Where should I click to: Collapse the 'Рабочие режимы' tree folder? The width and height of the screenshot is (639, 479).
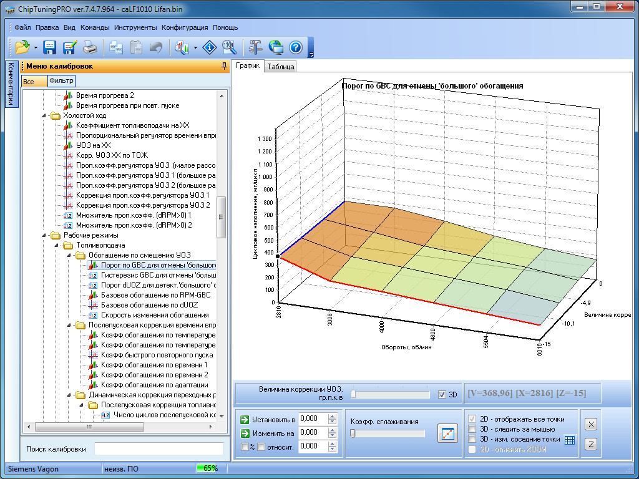44,235
